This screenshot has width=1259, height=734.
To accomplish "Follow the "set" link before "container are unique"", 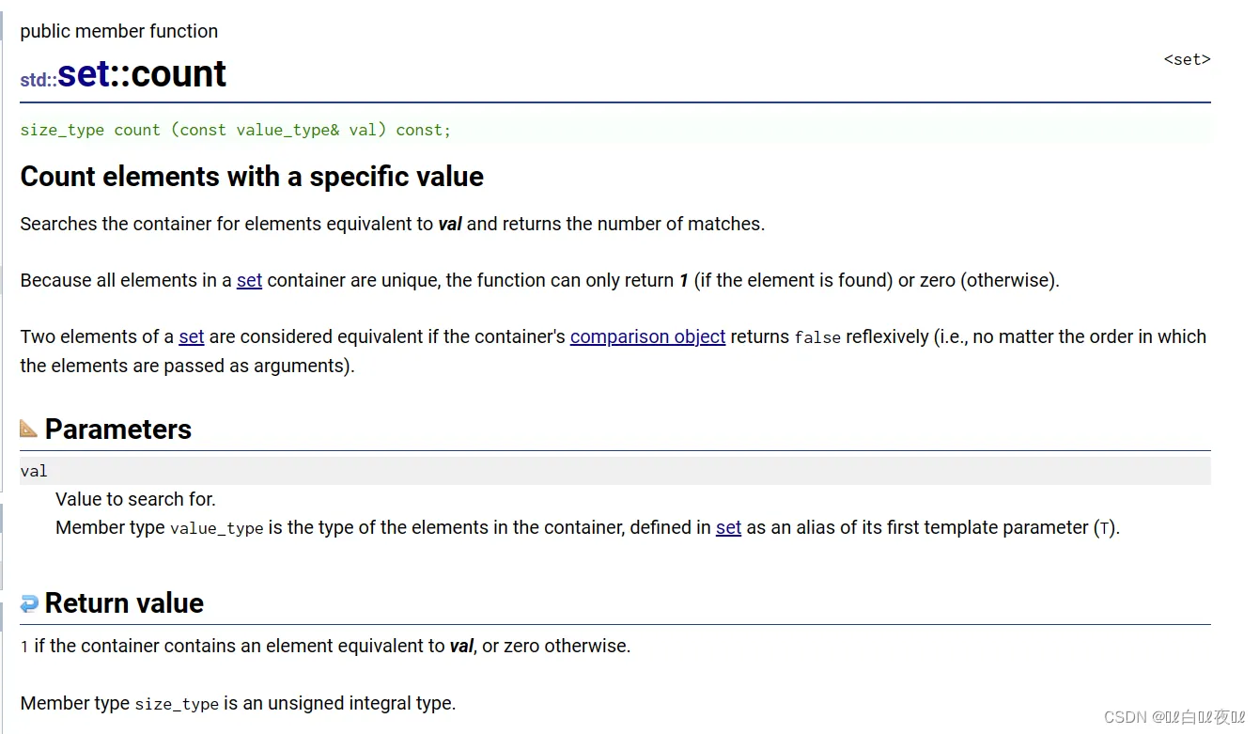I will pos(249,280).
